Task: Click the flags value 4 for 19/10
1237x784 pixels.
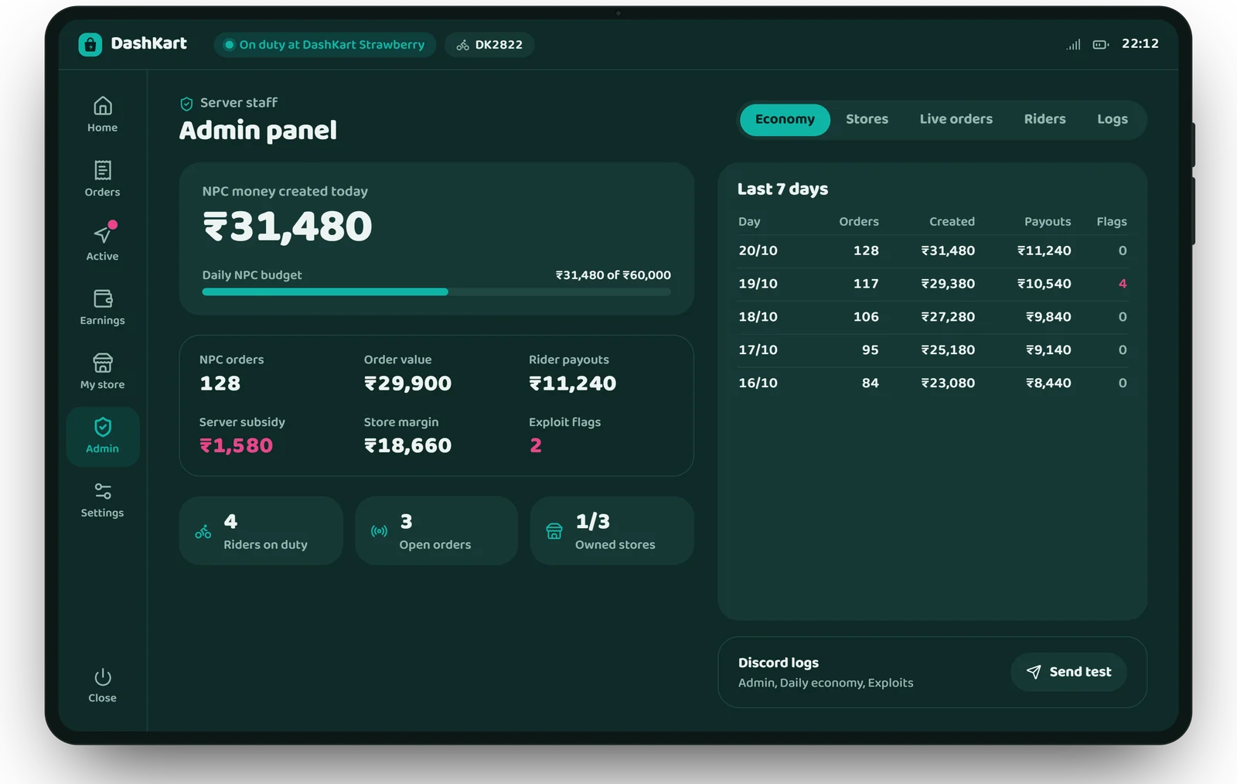Action: (1123, 284)
